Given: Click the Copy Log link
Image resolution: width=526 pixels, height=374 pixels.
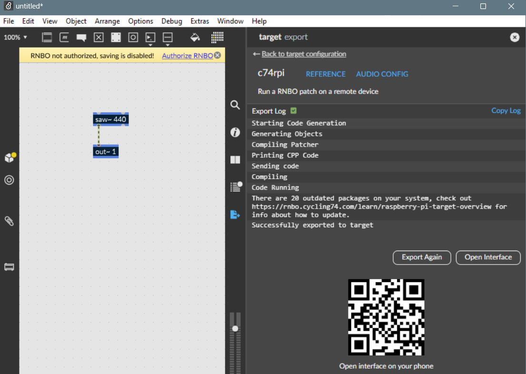Looking at the screenshot, I should point(506,111).
